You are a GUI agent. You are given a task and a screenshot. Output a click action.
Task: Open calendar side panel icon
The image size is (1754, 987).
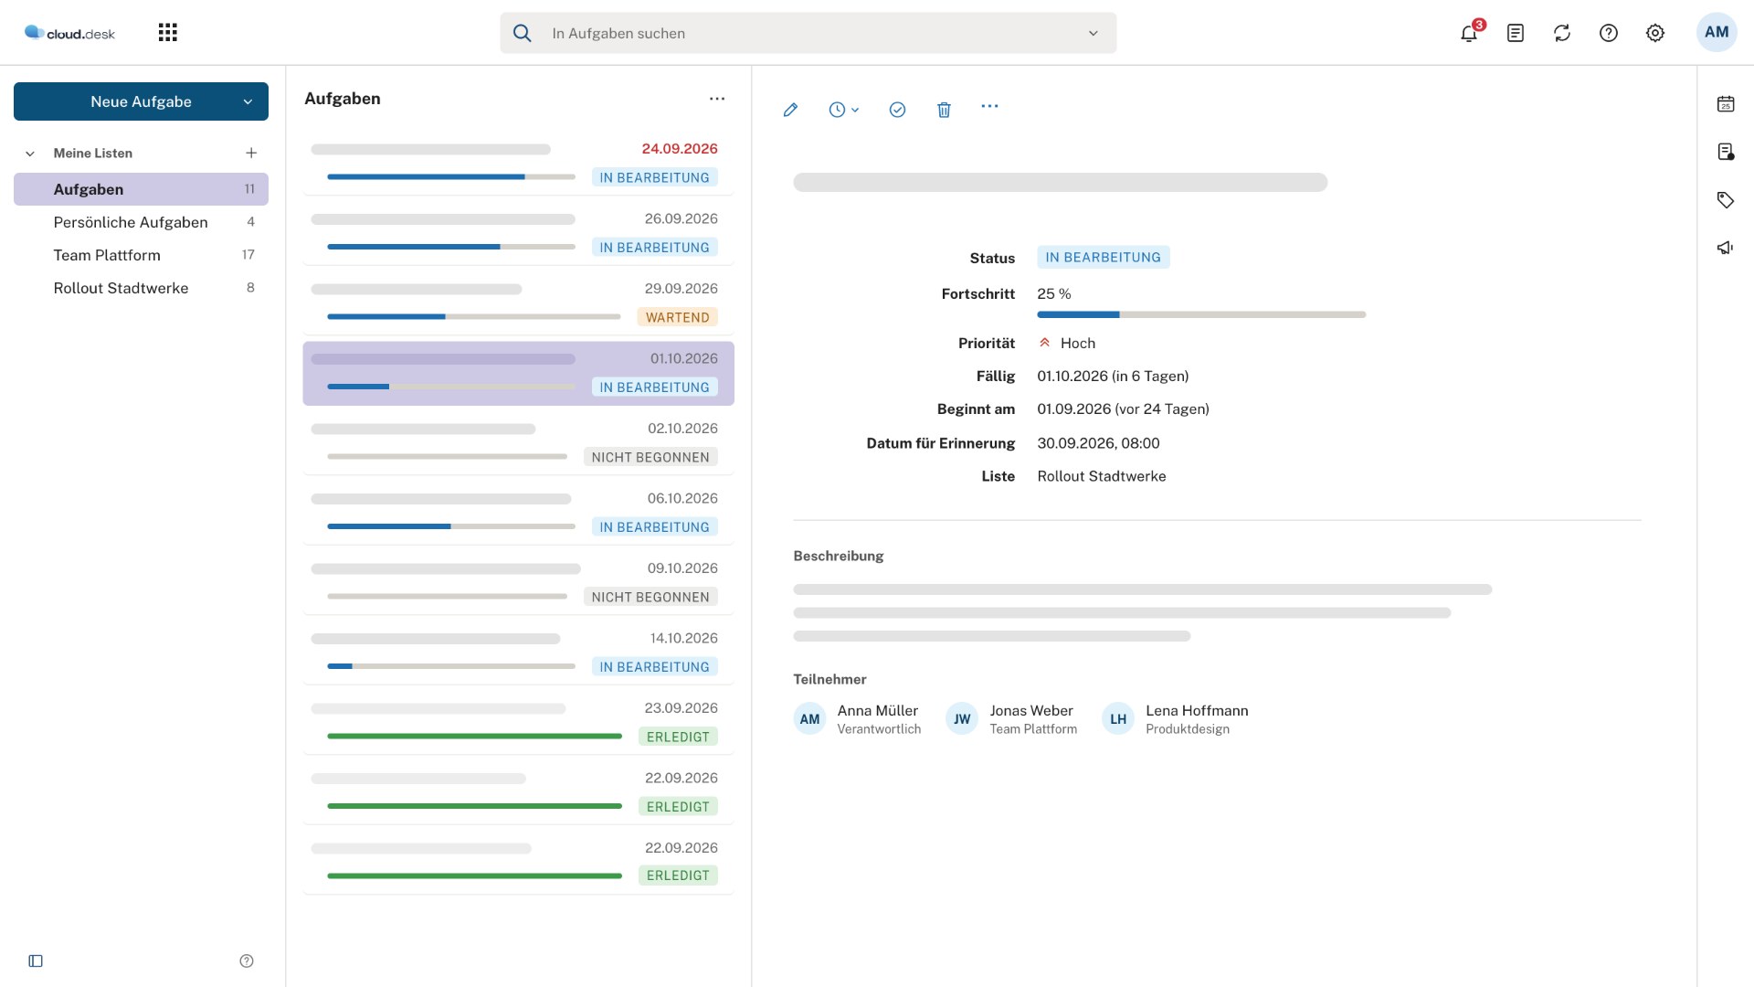pos(1726,104)
